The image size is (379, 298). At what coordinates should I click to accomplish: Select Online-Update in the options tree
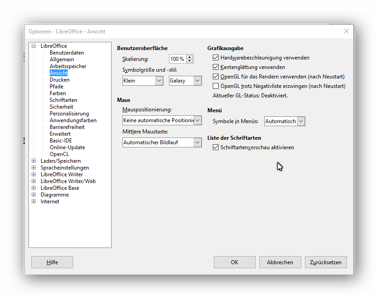[x=67, y=147]
